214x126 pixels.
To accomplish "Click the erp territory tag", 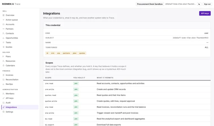I will pyautogui.click(x=59, y=53).
